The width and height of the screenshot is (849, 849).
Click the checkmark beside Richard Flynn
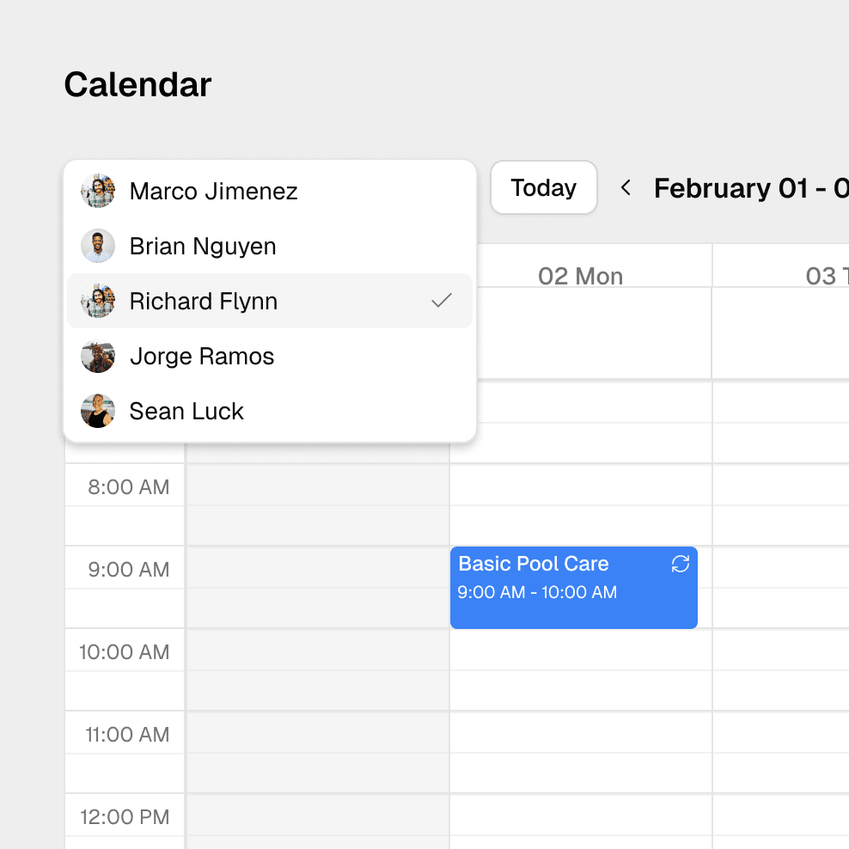click(x=442, y=301)
